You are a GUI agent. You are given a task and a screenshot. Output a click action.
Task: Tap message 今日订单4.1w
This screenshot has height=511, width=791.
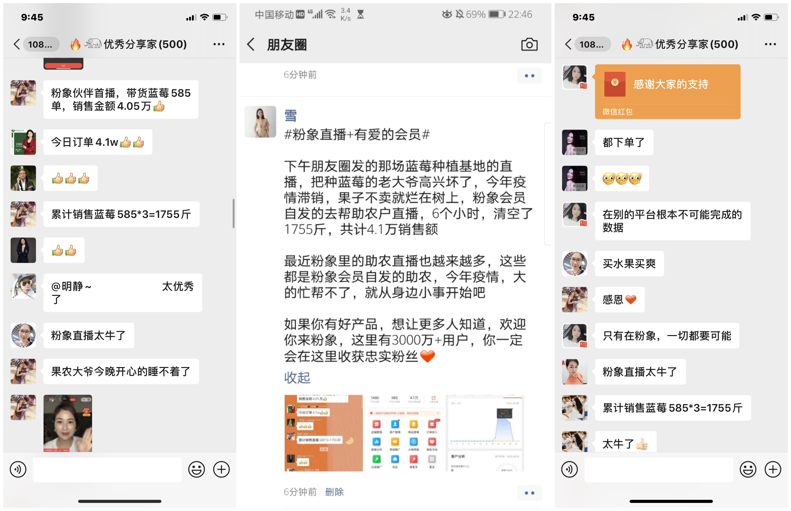(x=98, y=142)
